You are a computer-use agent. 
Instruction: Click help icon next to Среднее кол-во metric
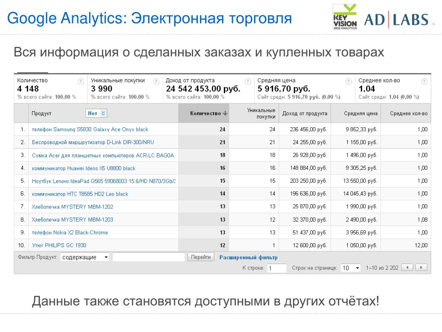(424, 81)
